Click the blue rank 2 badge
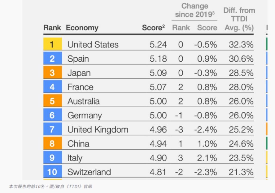Viewport: 275px width, 193px height. pyautogui.click(x=52, y=58)
